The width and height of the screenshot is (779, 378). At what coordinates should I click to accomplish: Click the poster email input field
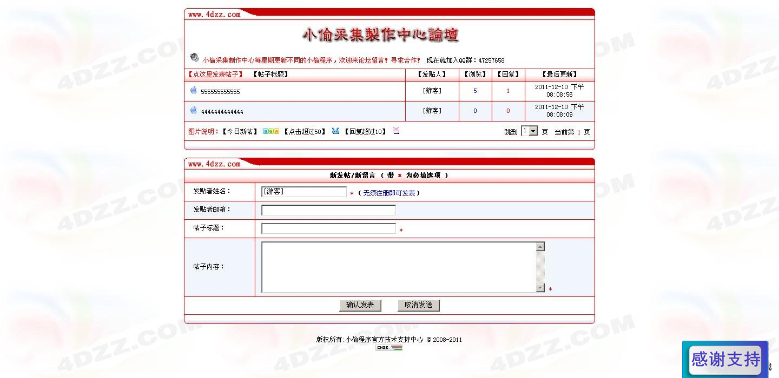[x=328, y=210]
